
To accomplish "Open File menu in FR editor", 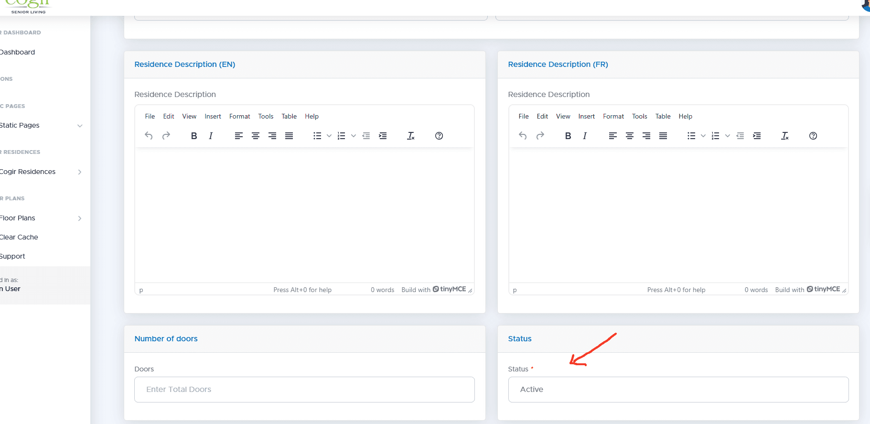I will coord(524,116).
